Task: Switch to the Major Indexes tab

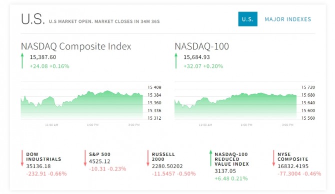Action: [x=288, y=19]
